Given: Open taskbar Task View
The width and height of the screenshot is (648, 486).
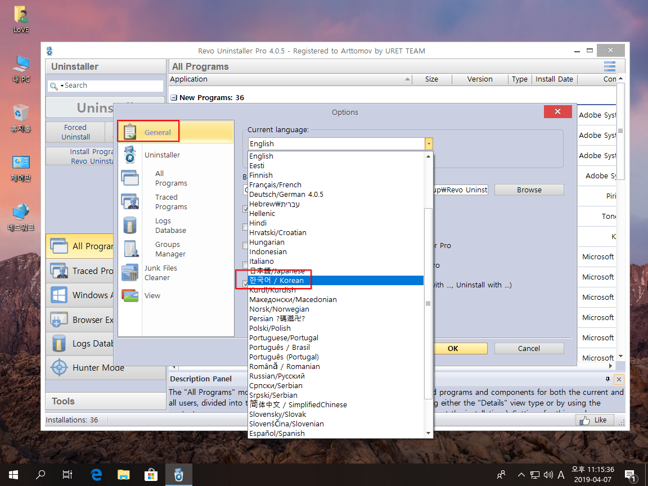Looking at the screenshot, I should coord(67,474).
